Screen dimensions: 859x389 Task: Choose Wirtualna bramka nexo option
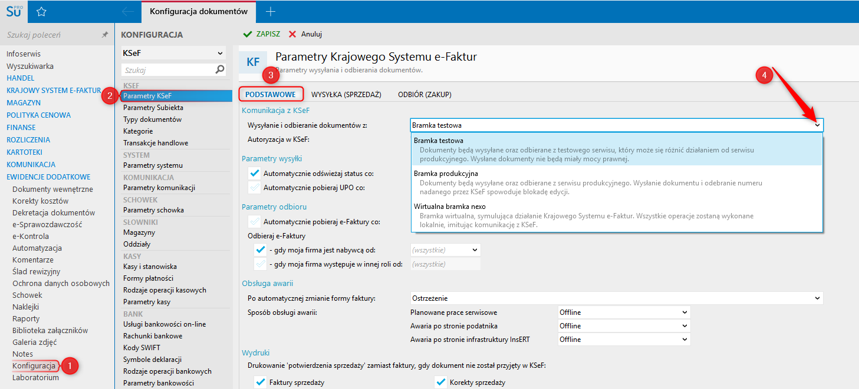(617, 215)
